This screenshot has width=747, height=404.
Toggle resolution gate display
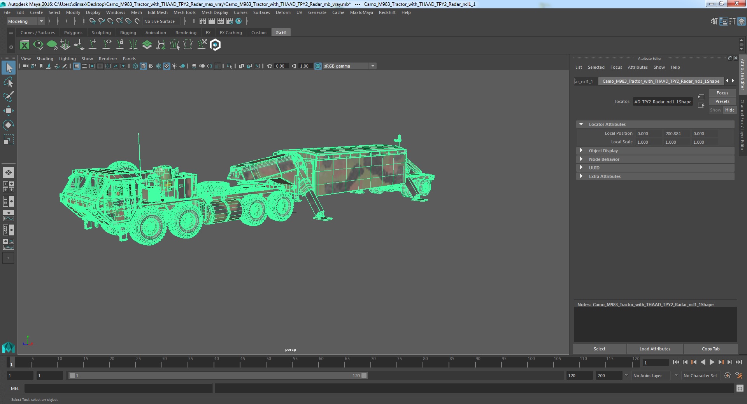tap(92, 66)
